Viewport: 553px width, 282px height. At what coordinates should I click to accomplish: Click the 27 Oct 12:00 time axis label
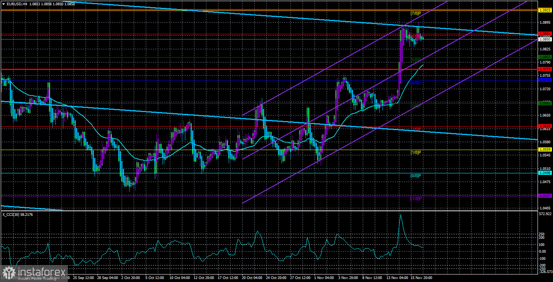pos(301,278)
